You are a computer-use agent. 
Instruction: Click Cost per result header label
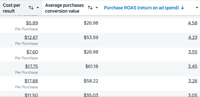pos(11,8)
